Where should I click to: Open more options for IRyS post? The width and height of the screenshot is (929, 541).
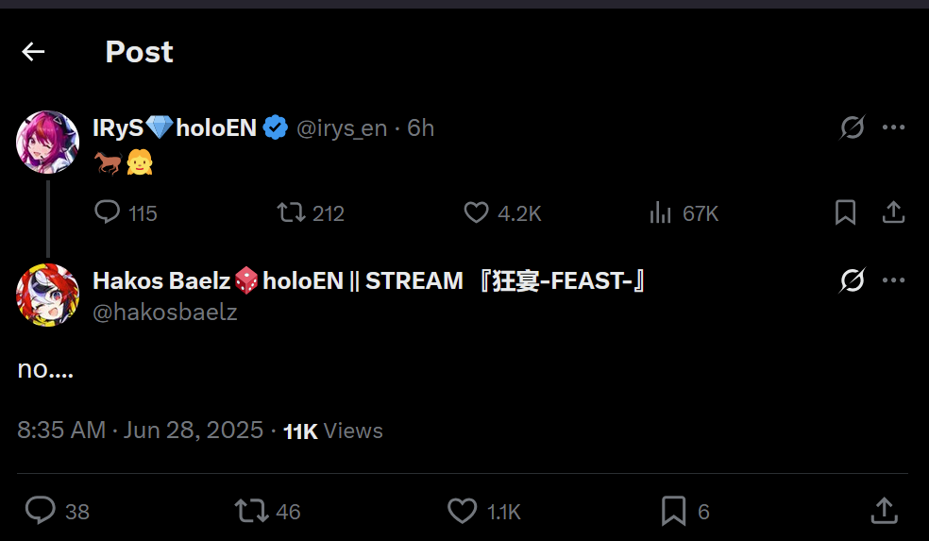[x=893, y=127]
